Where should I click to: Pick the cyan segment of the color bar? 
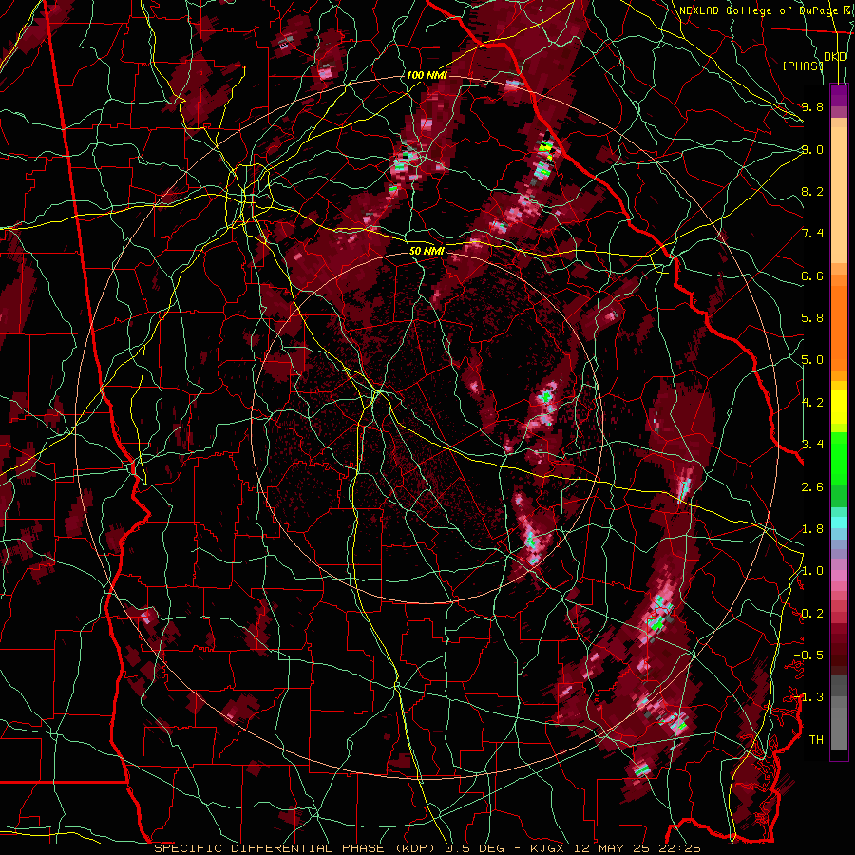839,522
